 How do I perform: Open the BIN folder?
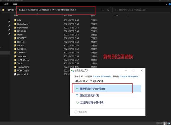[x=19, y=20]
